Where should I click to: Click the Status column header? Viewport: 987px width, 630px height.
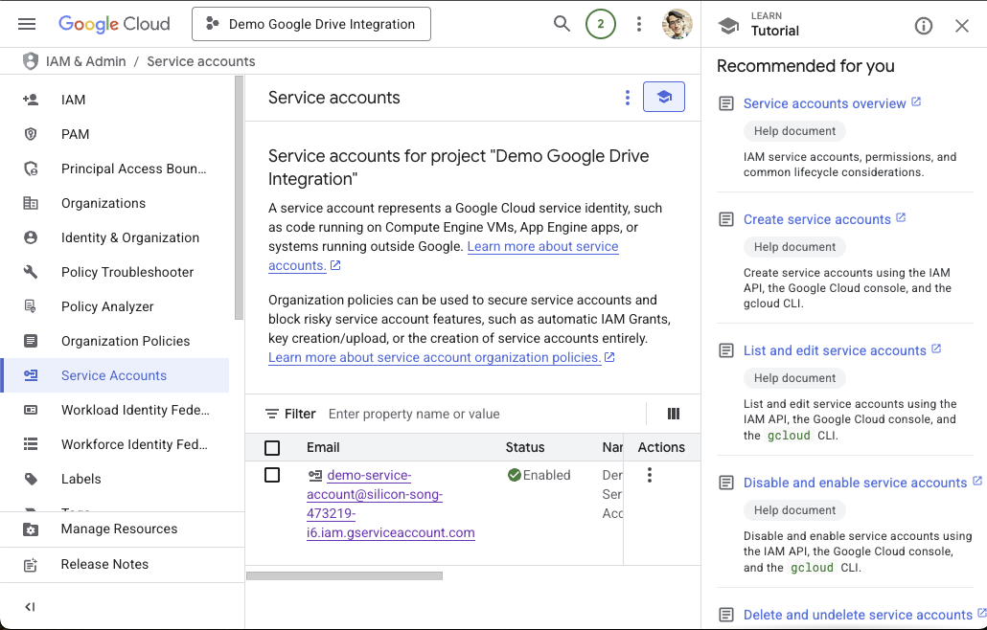click(x=525, y=448)
